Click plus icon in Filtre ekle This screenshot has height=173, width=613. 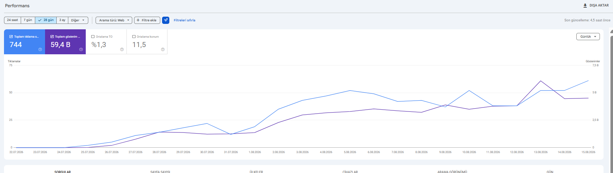[138, 20]
